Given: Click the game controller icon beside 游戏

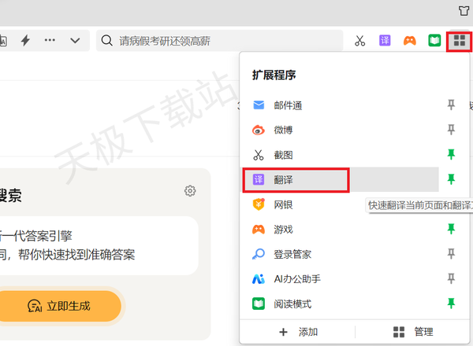Looking at the screenshot, I should (x=259, y=230).
